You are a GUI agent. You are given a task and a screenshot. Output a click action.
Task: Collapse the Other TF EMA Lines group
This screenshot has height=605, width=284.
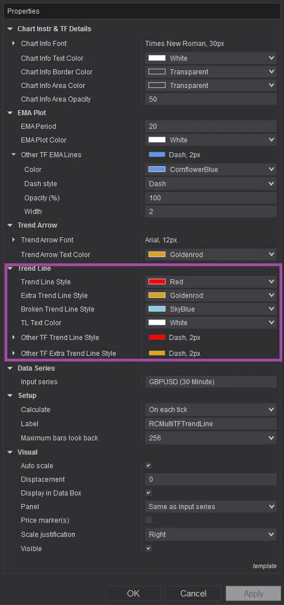(14, 155)
